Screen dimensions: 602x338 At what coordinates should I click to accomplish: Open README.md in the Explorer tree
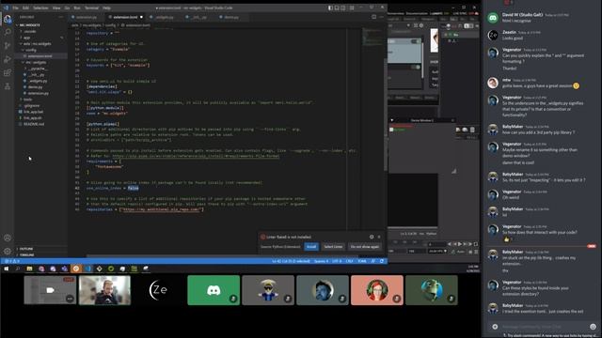click(x=34, y=124)
